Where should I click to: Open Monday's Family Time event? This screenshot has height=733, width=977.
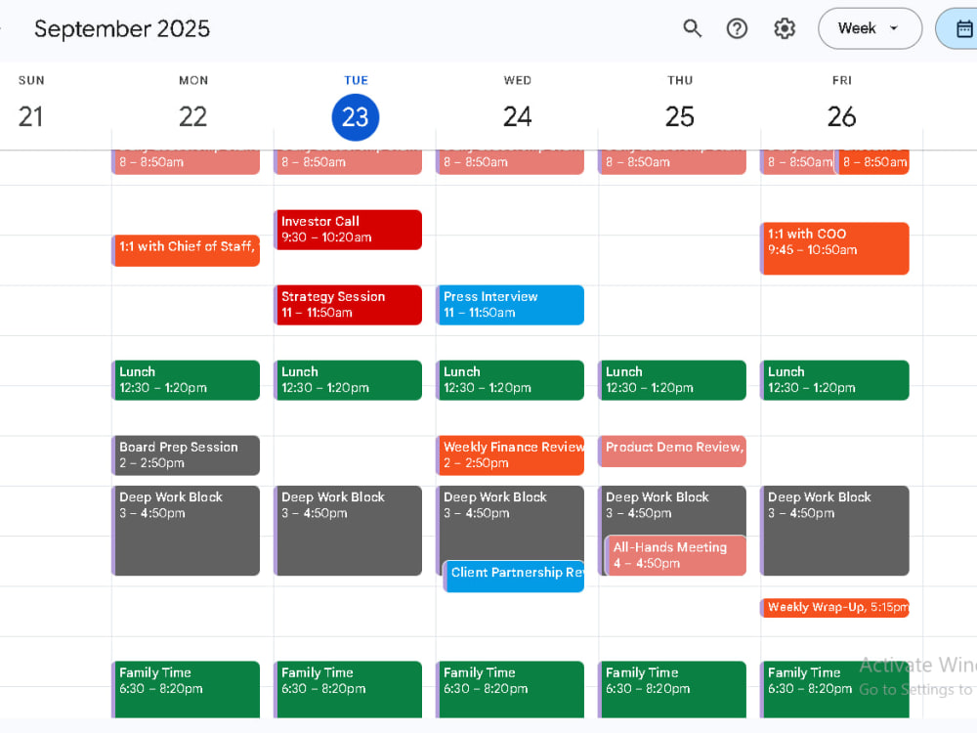(x=186, y=689)
